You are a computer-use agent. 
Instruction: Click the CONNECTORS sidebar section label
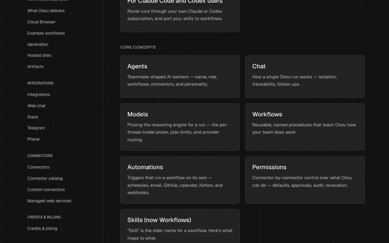click(x=40, y=156)
